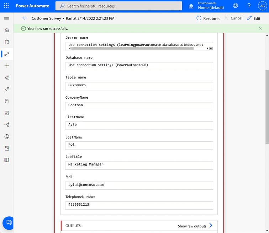Open the settings gear icon
The image size is (269, 233).
[236, 6]
